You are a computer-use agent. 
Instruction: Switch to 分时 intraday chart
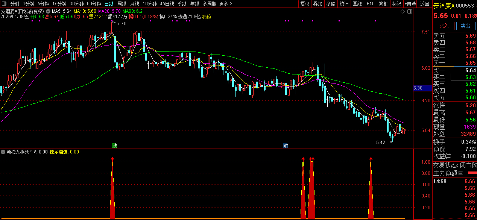tap(15, 4)
